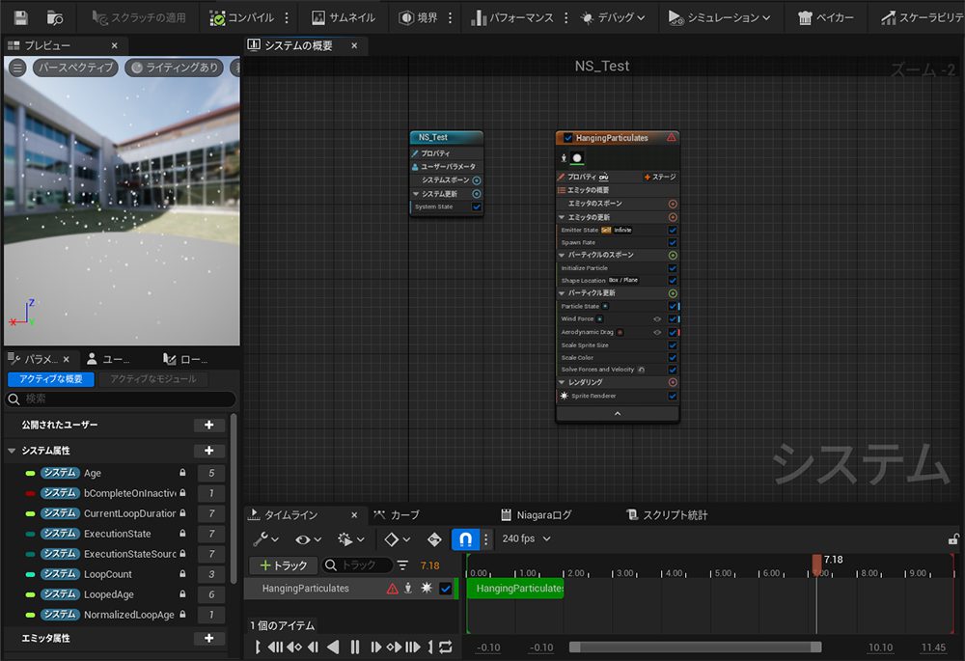Click the save asset icon
Viewport: 965px width, 661px height.
[20, 17]
